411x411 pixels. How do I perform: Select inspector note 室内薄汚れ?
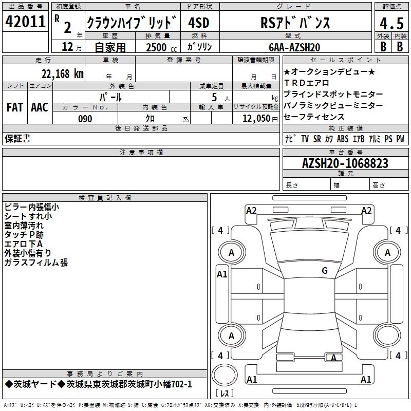pyautogui.click(x=24, y=226)
